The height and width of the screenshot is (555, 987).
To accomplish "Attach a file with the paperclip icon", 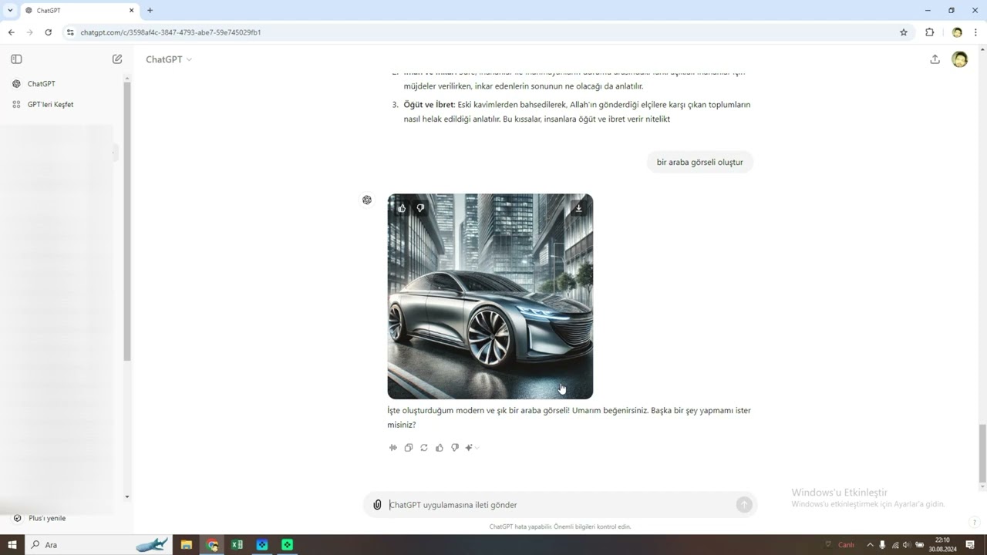I will click(377, 505).
